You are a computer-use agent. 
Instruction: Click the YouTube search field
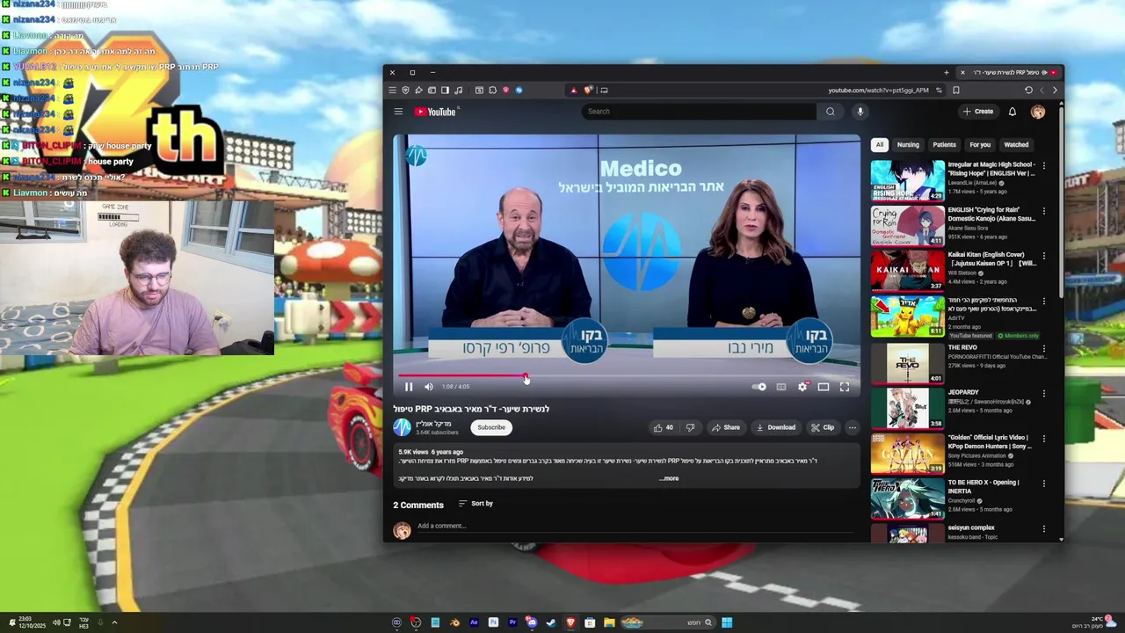(699, 112)
